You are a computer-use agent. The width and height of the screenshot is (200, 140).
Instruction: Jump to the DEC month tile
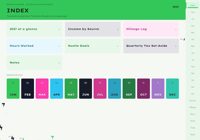click(x=173, y=89)
